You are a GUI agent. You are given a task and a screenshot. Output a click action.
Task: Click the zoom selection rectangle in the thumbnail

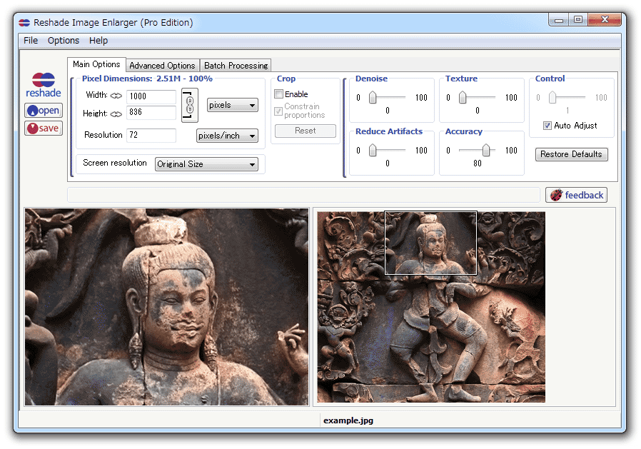[x=431, y=243]
